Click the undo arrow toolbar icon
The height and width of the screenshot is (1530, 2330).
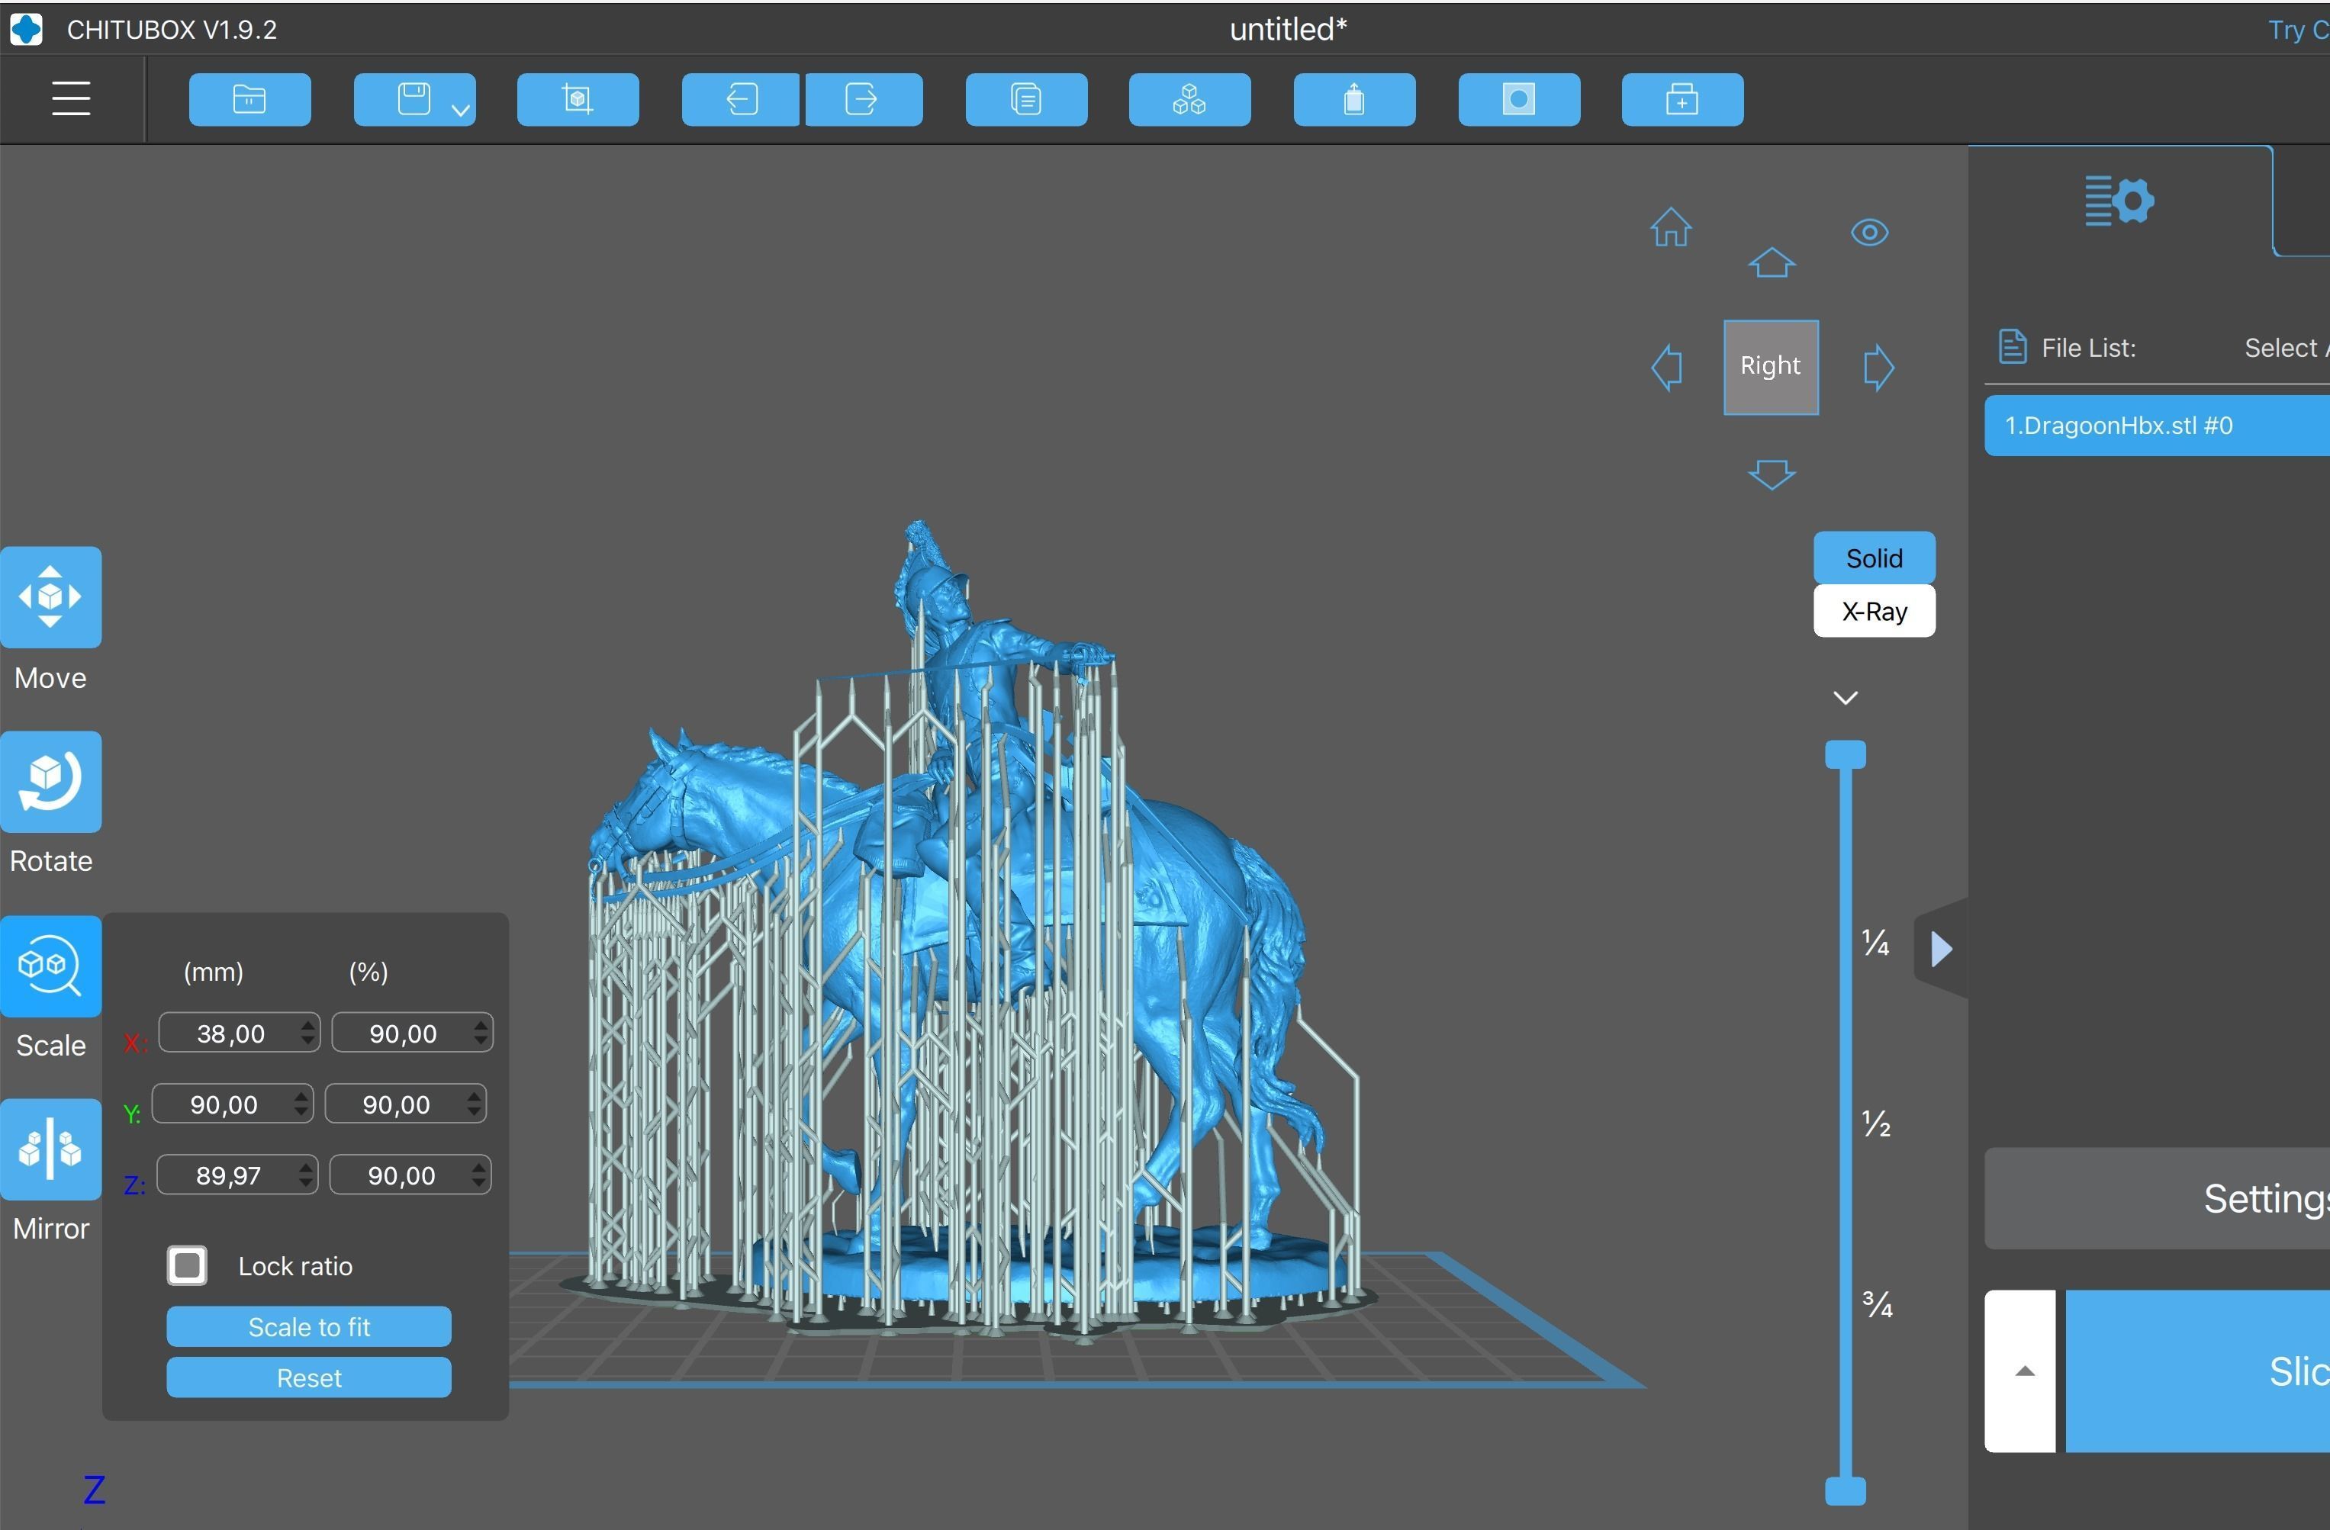click(741, 99)
